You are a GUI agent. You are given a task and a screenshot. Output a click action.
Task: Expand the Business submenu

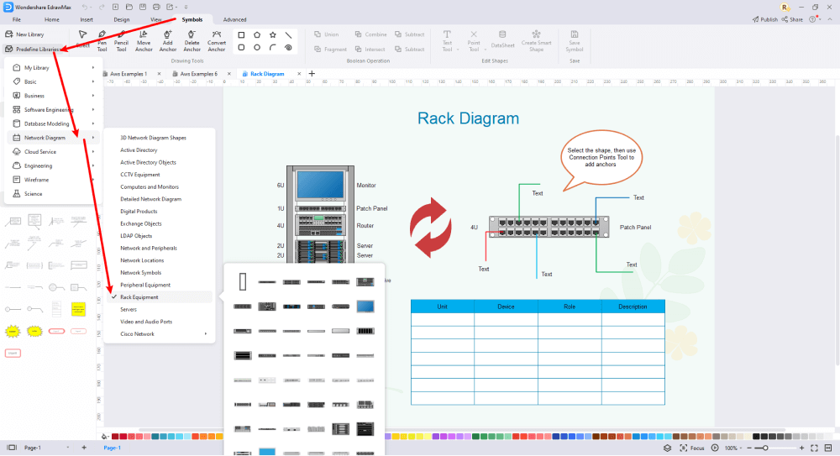pyautogui.click(x=54, y=96)
